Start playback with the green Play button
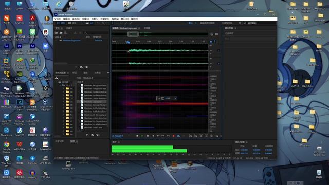Image resolution: width=329 pixels, height=185 pixels. click(x=142, y=136)
